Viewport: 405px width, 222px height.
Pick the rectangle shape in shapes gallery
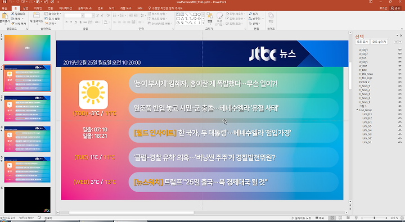click(x=195, y=14)
